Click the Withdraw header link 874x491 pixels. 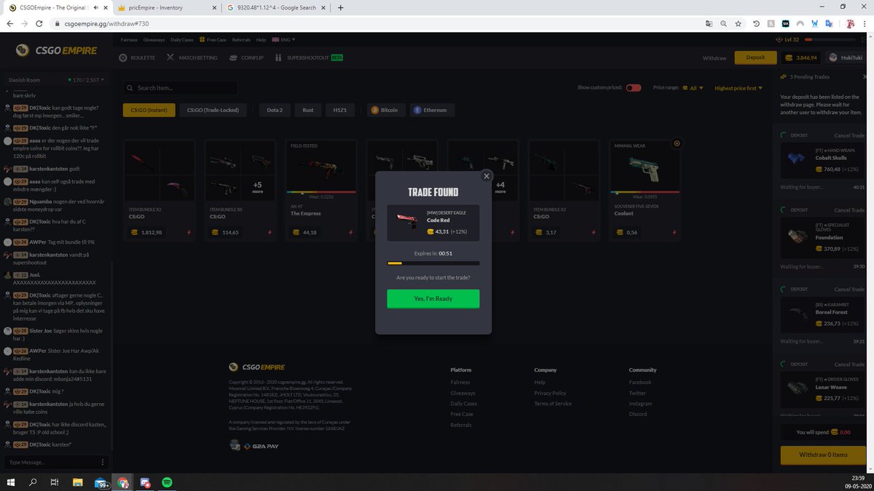[714, 57]
